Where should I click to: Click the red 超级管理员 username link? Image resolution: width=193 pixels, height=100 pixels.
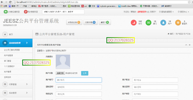click(x=142, y=12)
